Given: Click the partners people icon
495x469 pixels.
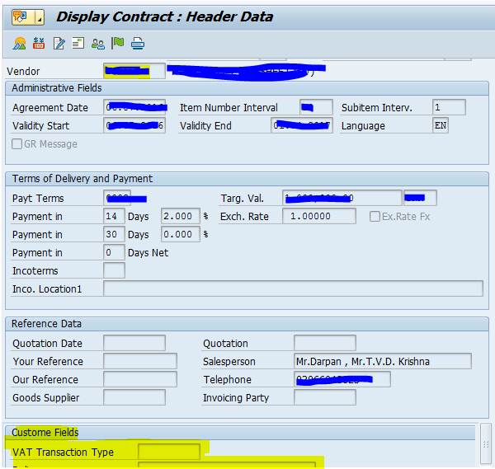Looking at the screenshot, I should (x=98, y=44).
